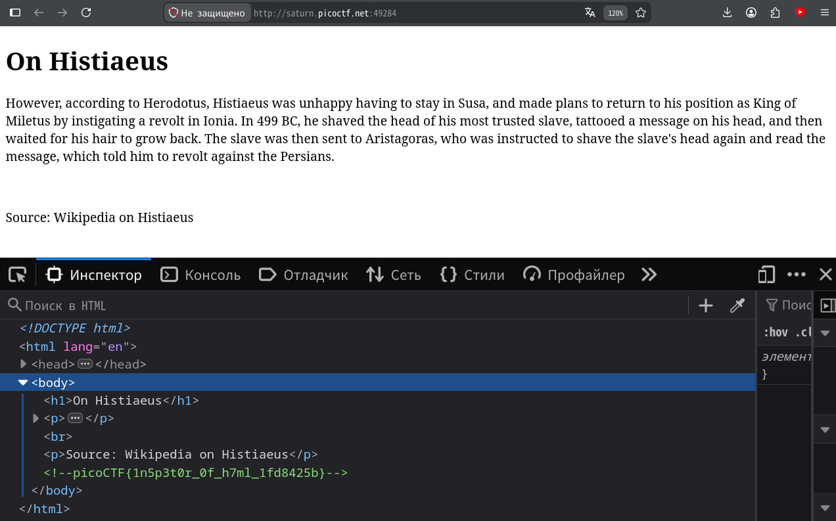The image size is (836, 521).
Task: Expand the p paragraph node
Action: 36,419
